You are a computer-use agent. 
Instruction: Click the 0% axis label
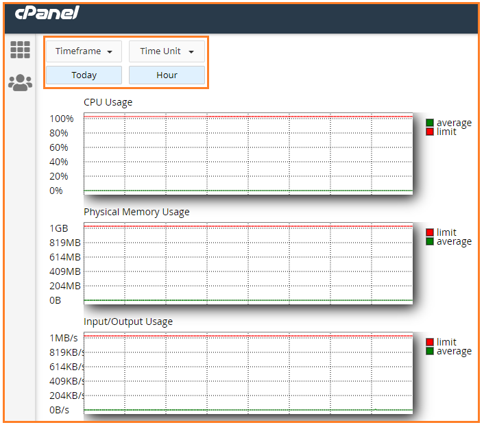pos(56,191)
